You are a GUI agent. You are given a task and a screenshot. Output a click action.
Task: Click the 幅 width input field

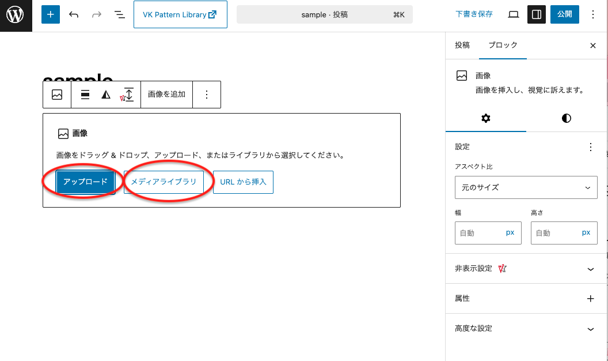click(480, 233)
